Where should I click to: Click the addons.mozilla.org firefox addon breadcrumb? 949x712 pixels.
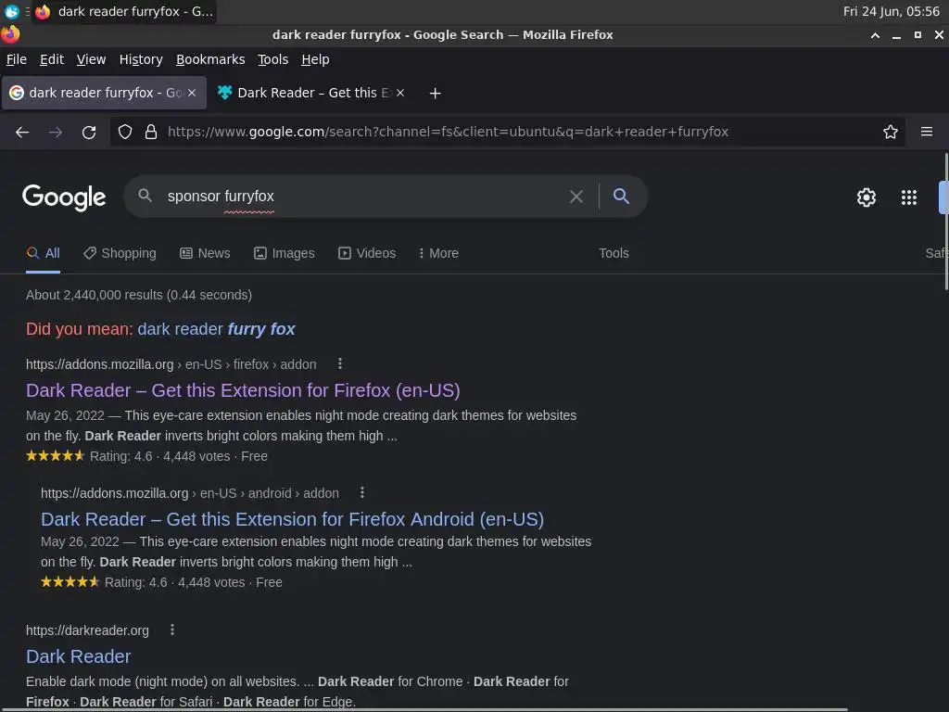click(171, 363)
